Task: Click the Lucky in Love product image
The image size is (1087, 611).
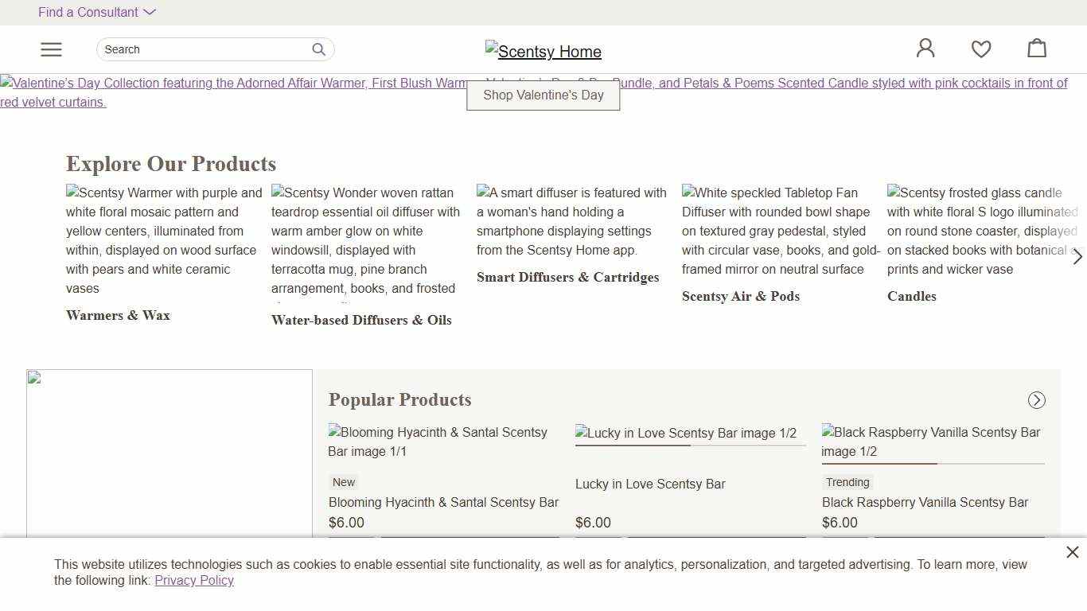Action: click(689, 433)
